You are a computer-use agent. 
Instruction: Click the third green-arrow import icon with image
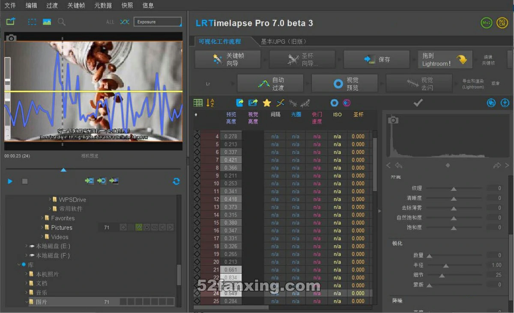coord(114,181)
